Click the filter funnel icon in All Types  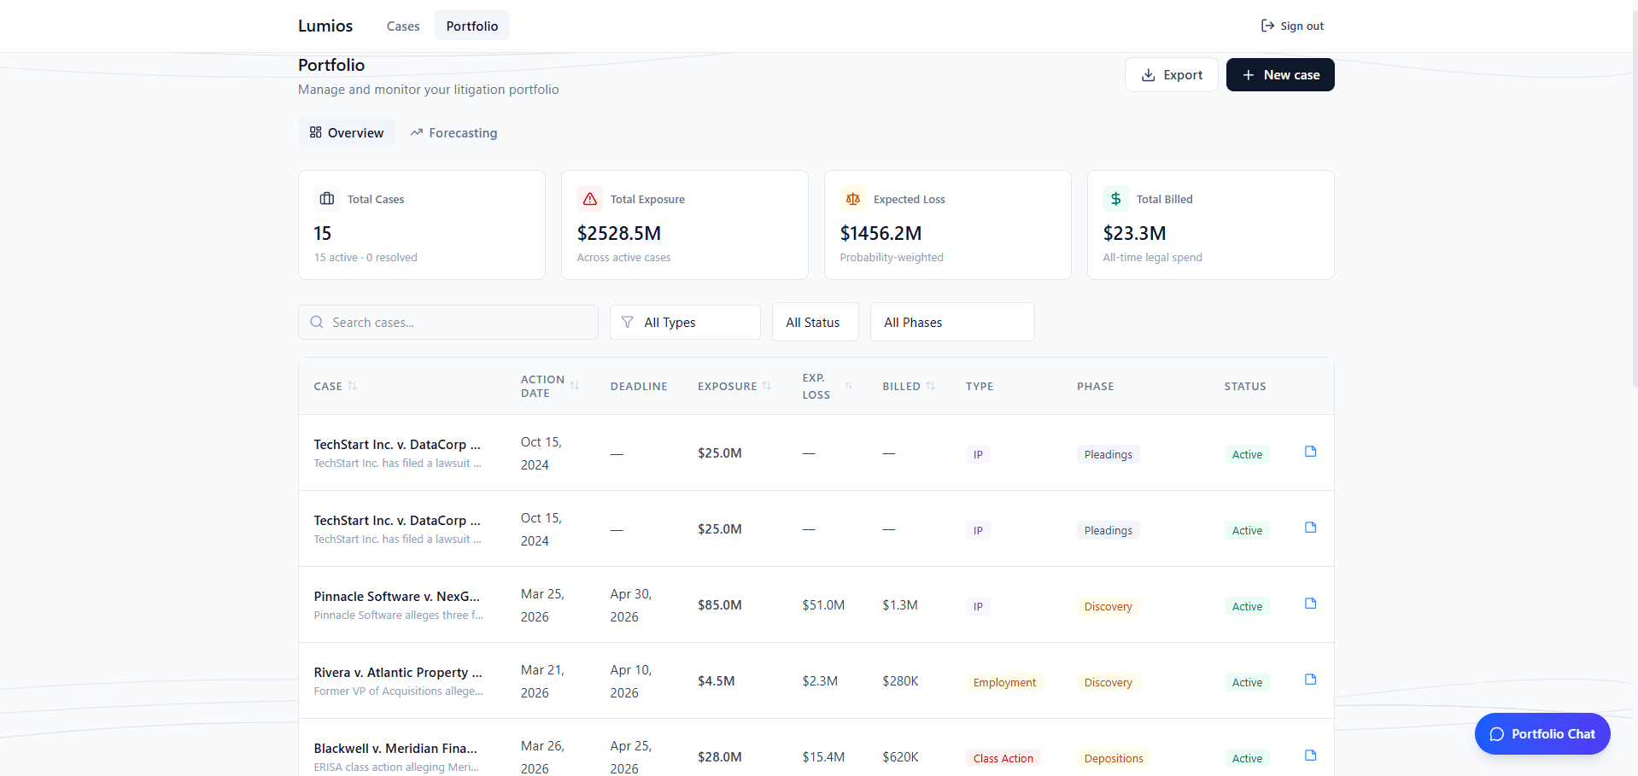tap(629, 322)
